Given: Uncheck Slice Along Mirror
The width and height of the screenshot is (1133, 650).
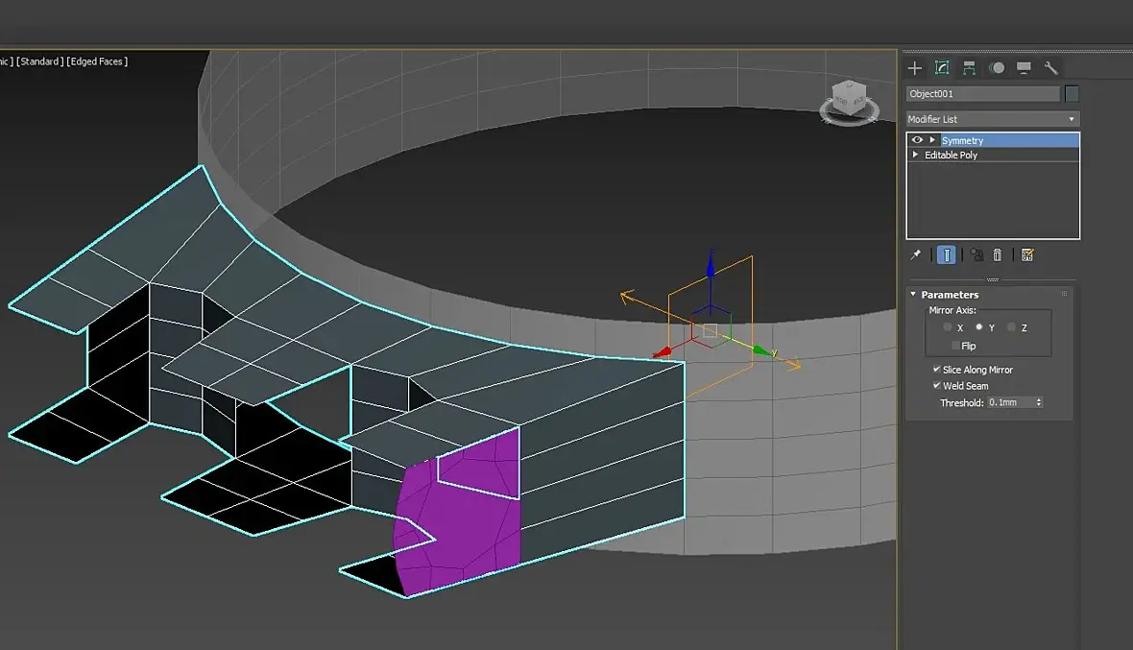Looking at the screenshot, I should click(936, 369).
